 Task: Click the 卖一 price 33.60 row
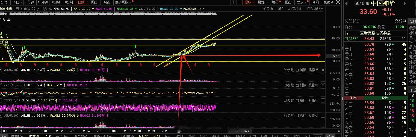pos(375,93)
